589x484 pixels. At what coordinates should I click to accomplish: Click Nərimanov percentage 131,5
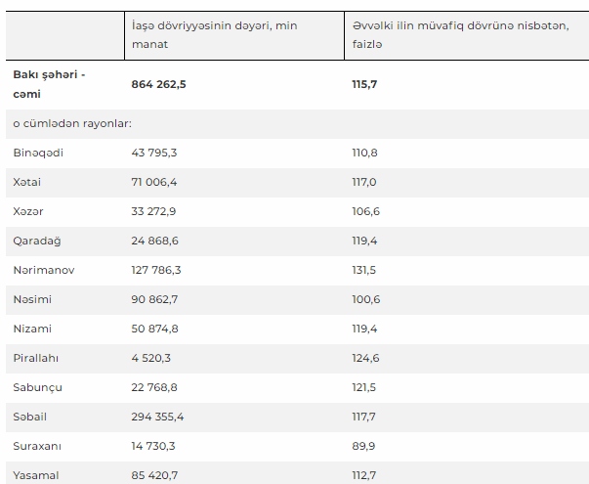point(363,270)
